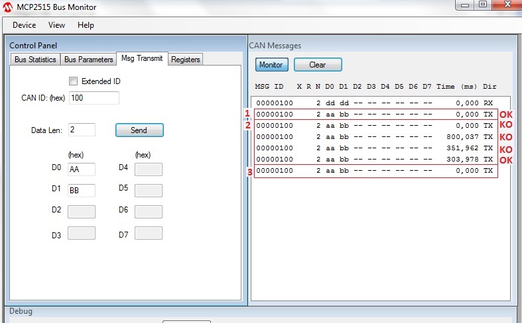Viewport: 522px width, 323px height.
Task: Select the Msg Transmit tab
Action: pos(142,58)
